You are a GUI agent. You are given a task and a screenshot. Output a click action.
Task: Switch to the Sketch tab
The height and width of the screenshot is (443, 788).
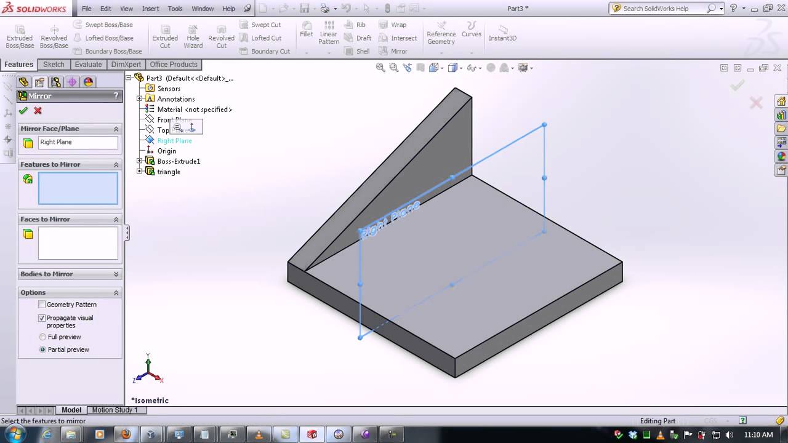pyautogui.click(x=54, y=64)
